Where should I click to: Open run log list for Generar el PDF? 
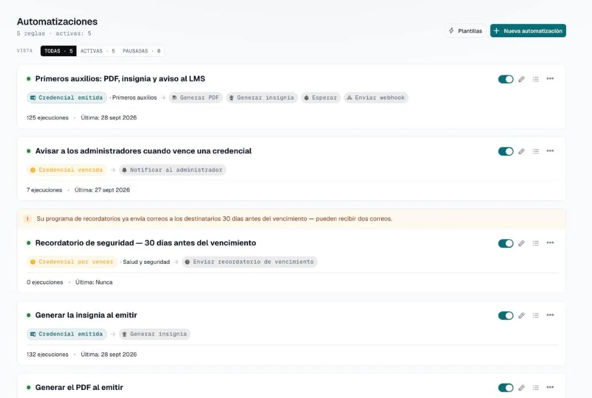point(536,388)
